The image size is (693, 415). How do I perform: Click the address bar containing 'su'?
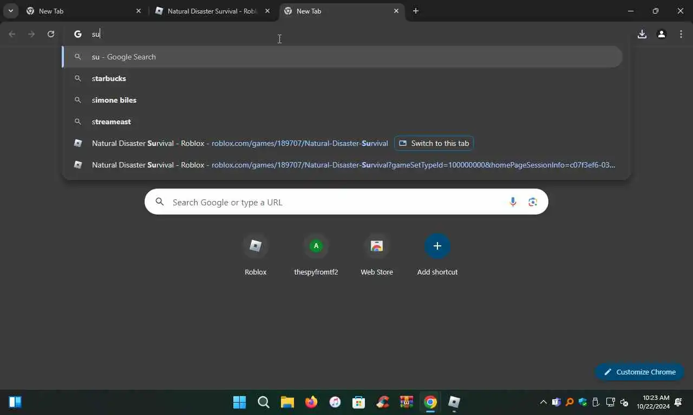[x=346, y=34]
